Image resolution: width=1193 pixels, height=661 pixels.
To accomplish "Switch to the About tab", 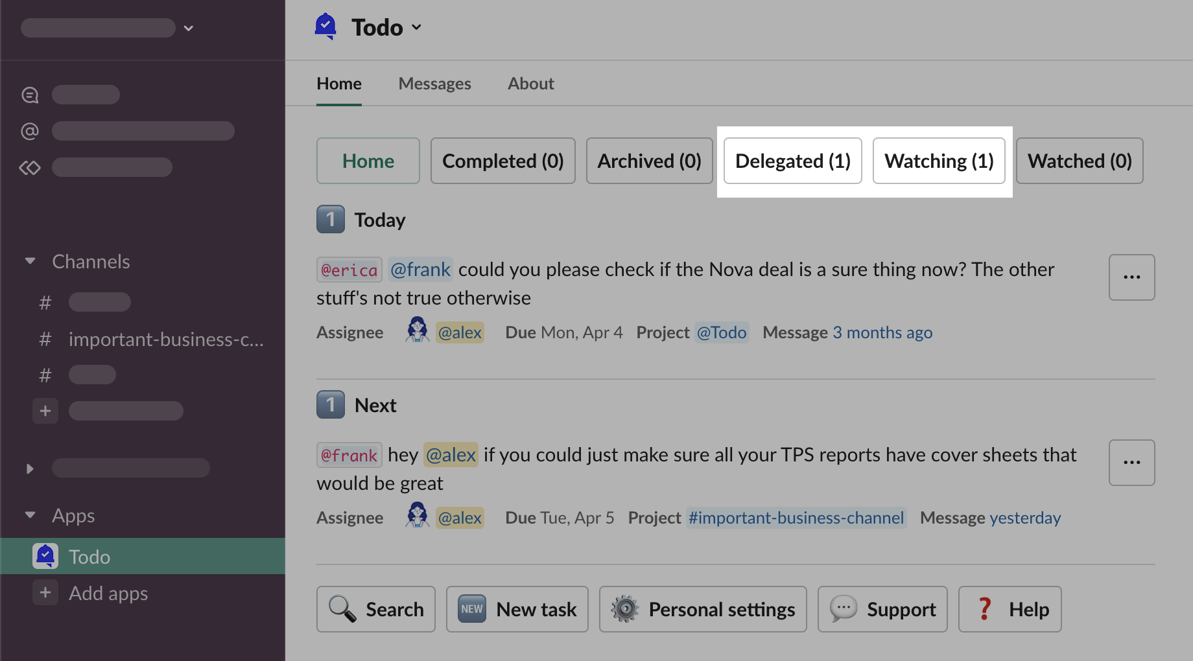I will click(530, 84).
